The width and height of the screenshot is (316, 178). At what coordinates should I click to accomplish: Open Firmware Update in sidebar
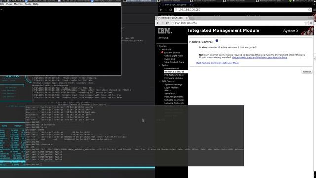pyautogui.click(x=173, y=78)
